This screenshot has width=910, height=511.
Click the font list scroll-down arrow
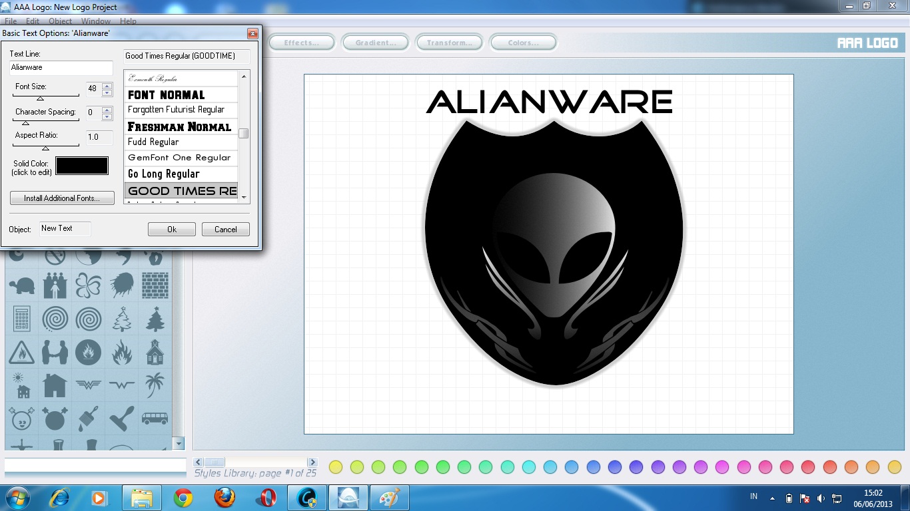click(244, 197)
